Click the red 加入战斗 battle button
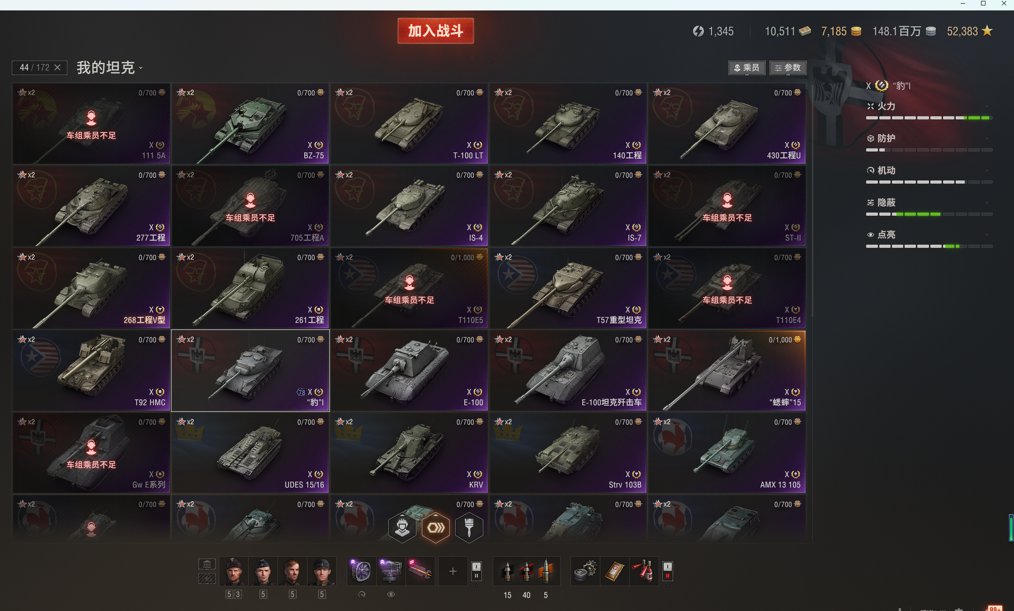Viewport: 1014px width, 611px height. pyautogui.click(x=435, y=31)
